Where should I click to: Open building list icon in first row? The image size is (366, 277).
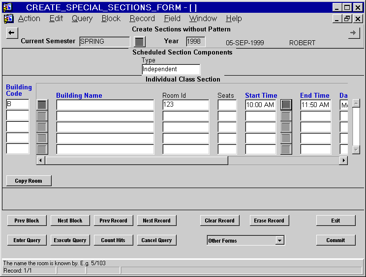pyautogui.click(x=42, y=105)
